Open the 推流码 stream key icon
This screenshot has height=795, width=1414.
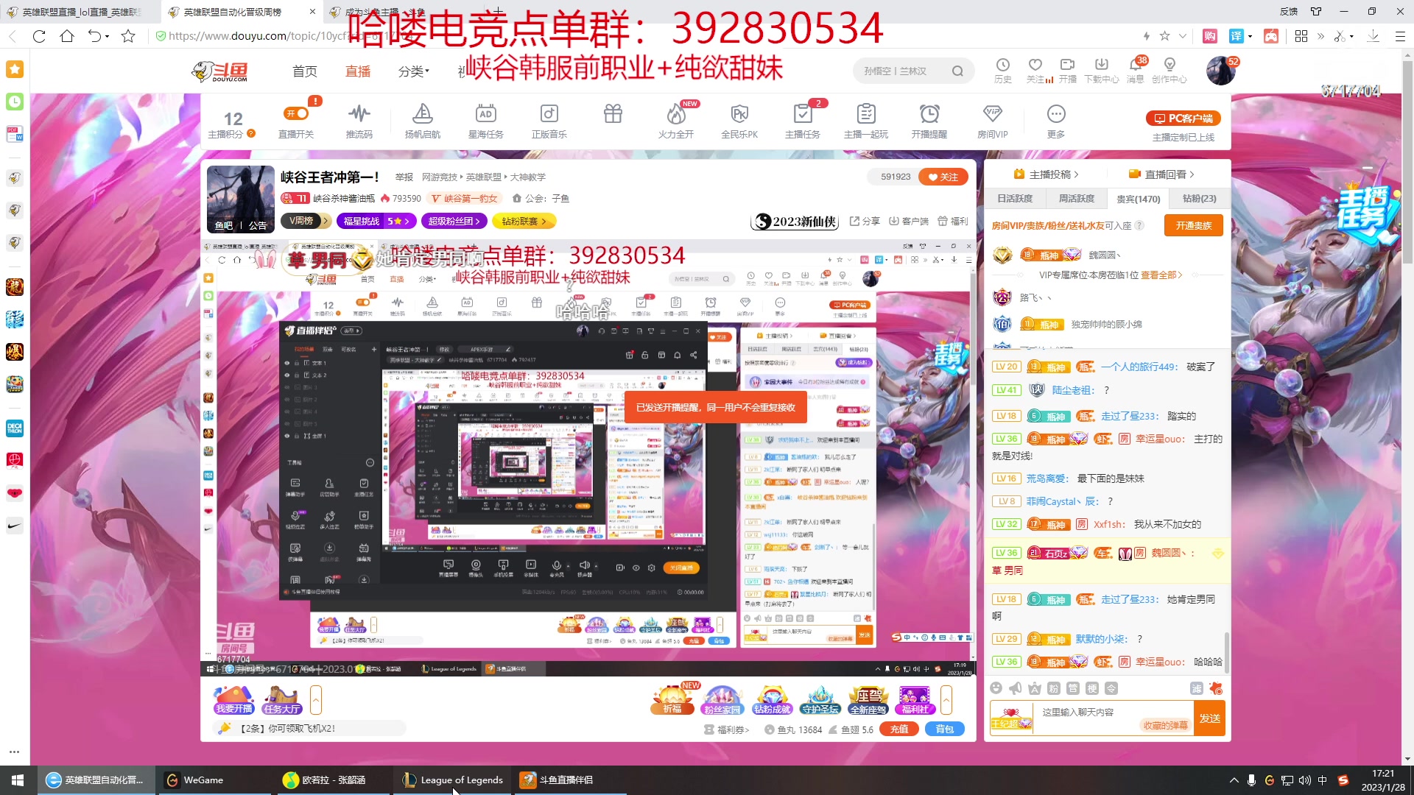click(359, 115)
